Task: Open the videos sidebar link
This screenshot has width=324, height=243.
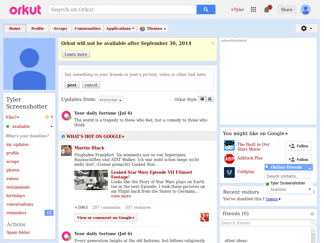Action: click(12, 178)
